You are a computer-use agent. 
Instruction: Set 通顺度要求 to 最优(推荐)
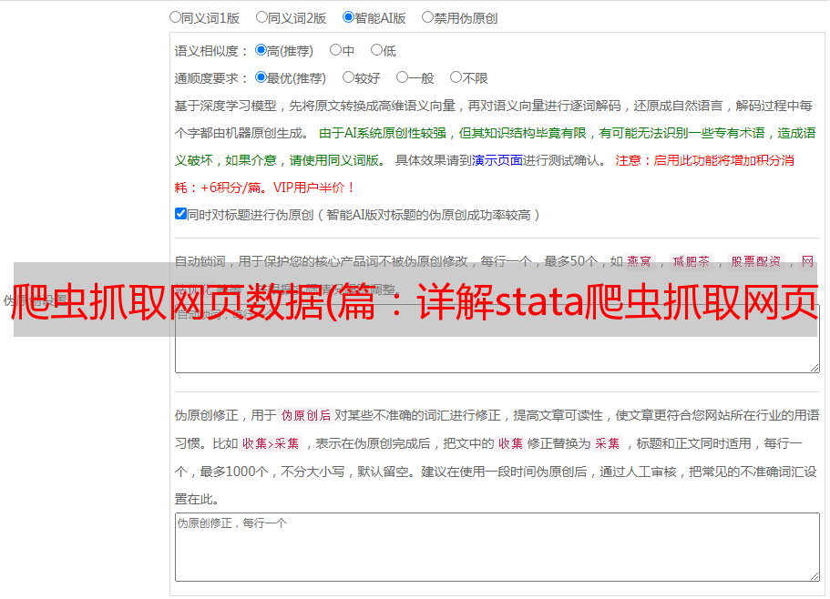coord(261,77)
